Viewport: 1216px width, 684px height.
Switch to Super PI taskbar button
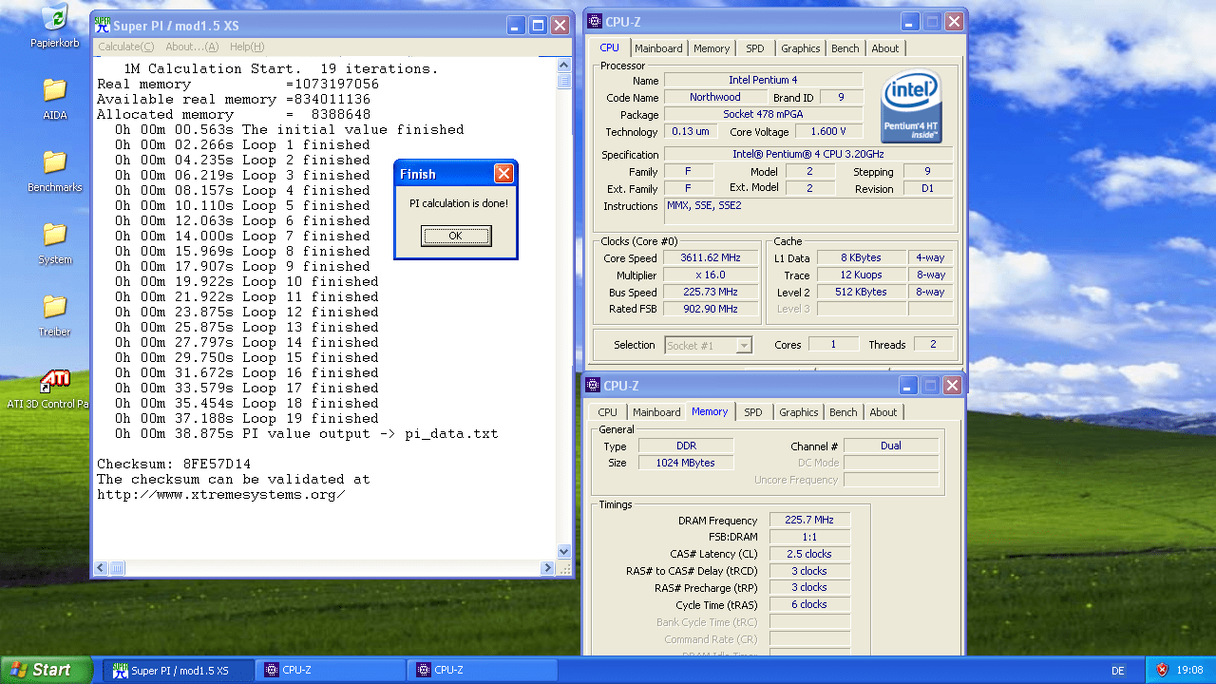(178, 671)
